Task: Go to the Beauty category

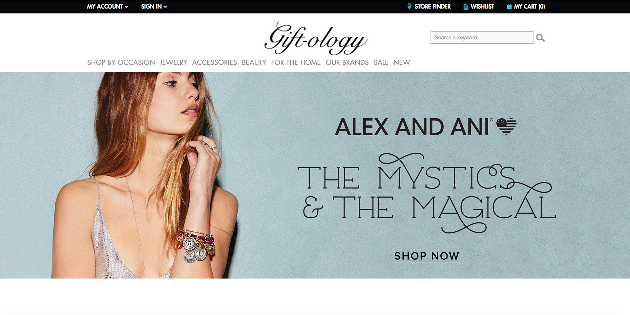Action: [254, 62]
